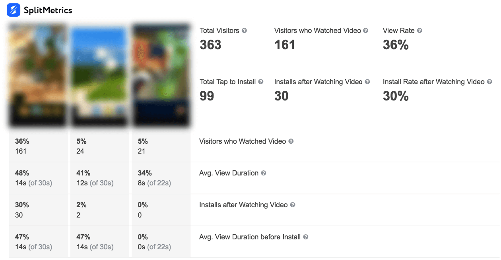
Task: Click the Total Tap to Install help icon
Action: [261, 82]
